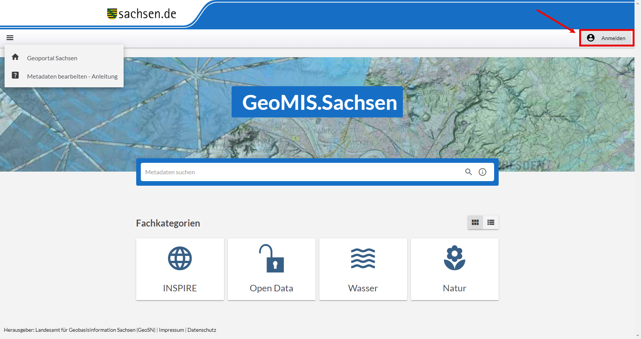Open the Datenschutz link
Image resolution: width=641 pixels, height=339 pixels.
click(x=202, y=330)
